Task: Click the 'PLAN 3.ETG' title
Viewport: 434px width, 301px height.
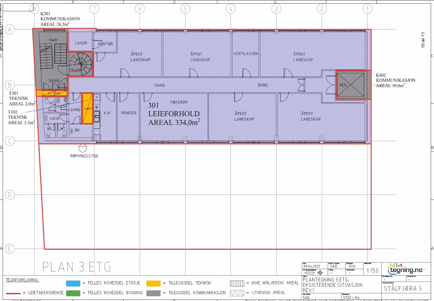Action: (x=77, y=267)
